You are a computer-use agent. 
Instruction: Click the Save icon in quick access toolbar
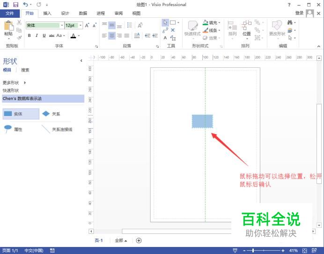coord(16,5)
